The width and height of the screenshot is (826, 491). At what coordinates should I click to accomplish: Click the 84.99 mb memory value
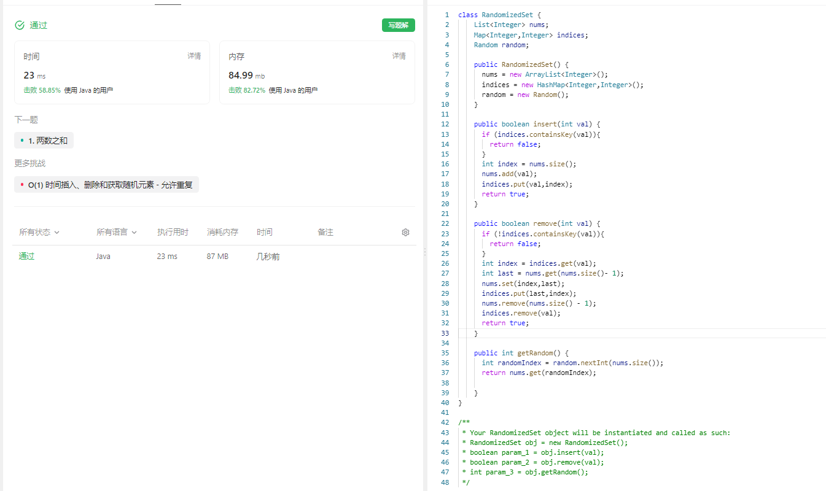click(x=247, y=75)
